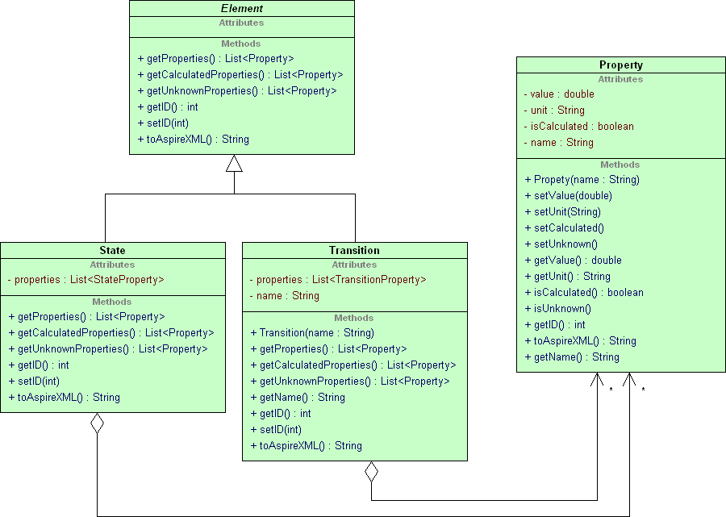Click getCalculatedProperties() in Element class
Viewport: 726px width, 517px height.
(240, 74)
